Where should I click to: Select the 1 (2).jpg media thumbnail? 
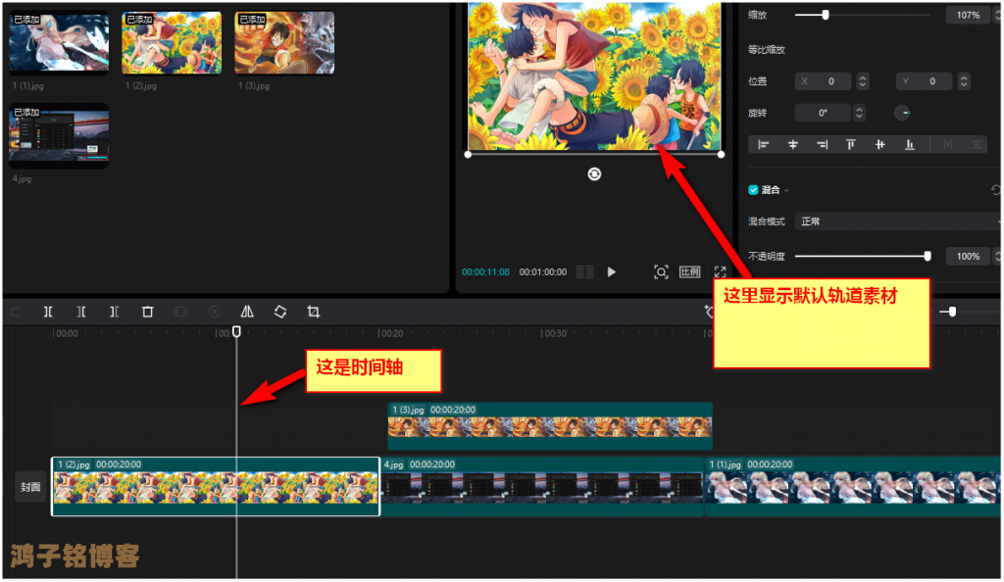172,43
